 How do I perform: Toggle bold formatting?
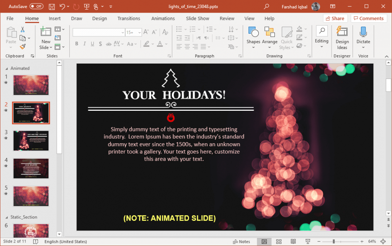click(77, 44)
